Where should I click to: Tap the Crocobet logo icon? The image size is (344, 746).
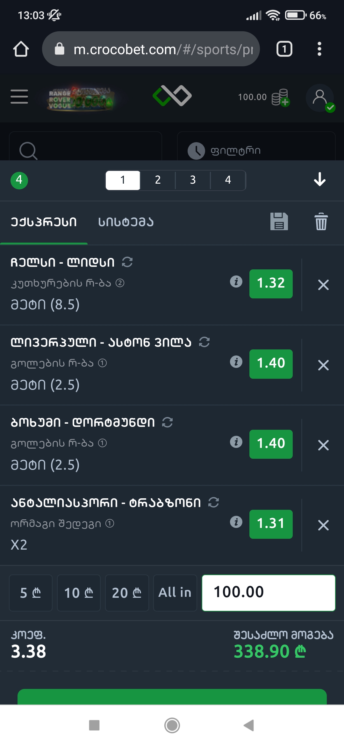[x=172, y=96]
